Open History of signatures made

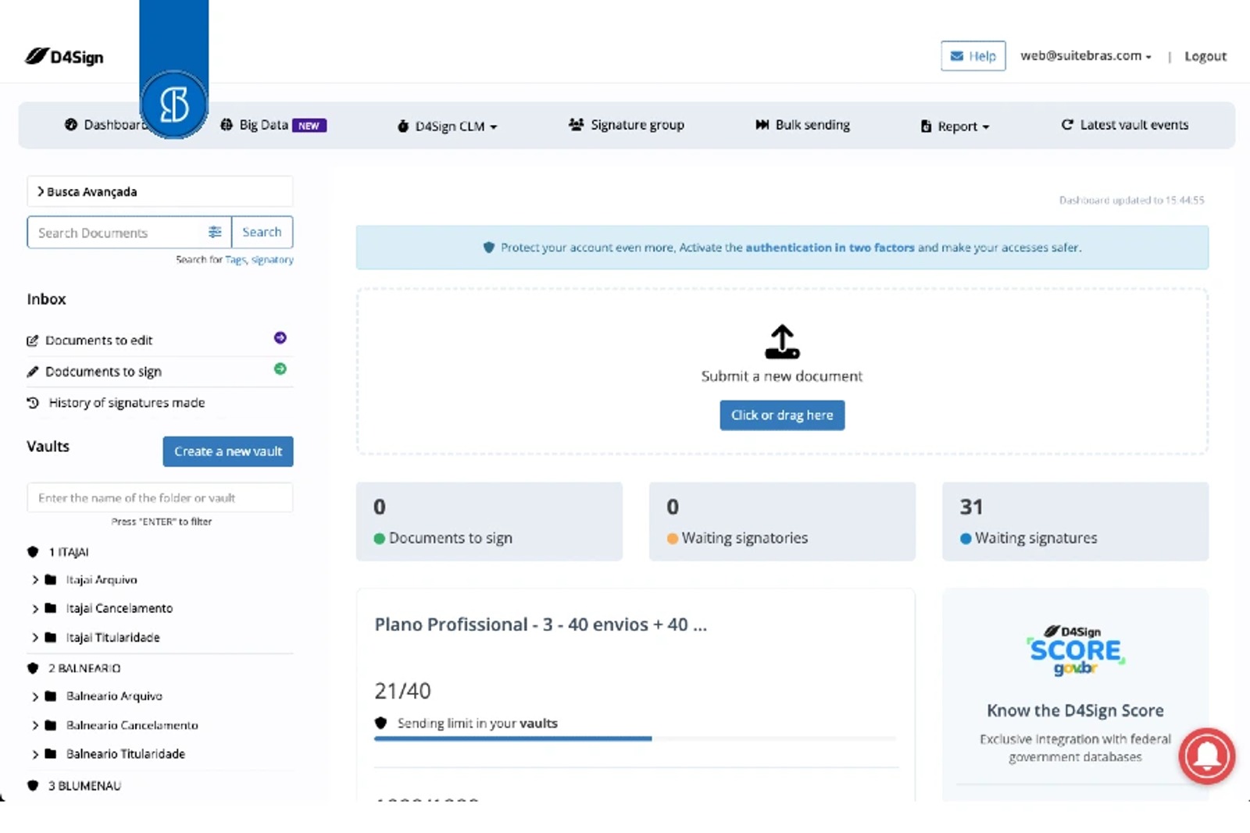point(127,403)
